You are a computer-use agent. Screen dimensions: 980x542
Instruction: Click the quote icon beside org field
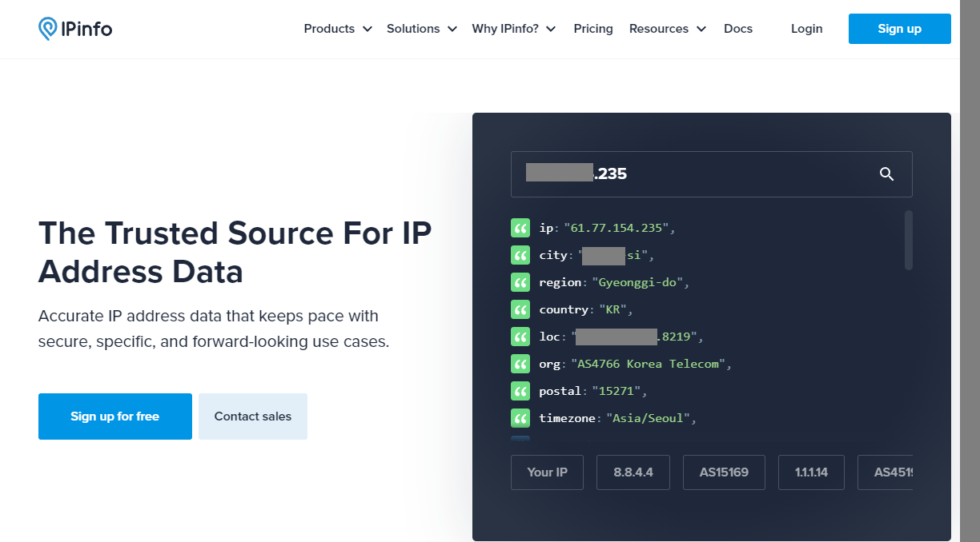[520, 364]
